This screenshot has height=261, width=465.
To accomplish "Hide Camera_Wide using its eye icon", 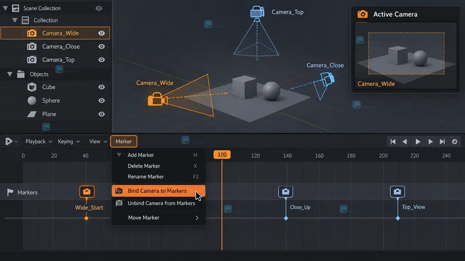I will (101, 33).
